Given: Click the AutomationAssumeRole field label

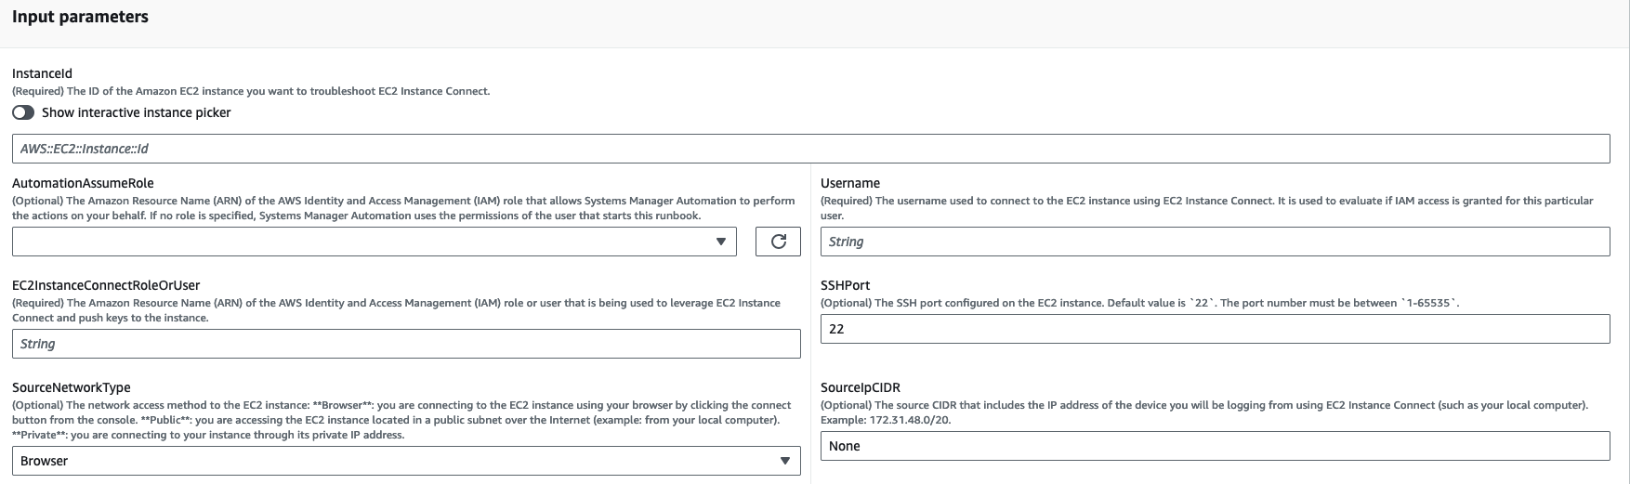Looking at the screenshot, I should [83, 183].
